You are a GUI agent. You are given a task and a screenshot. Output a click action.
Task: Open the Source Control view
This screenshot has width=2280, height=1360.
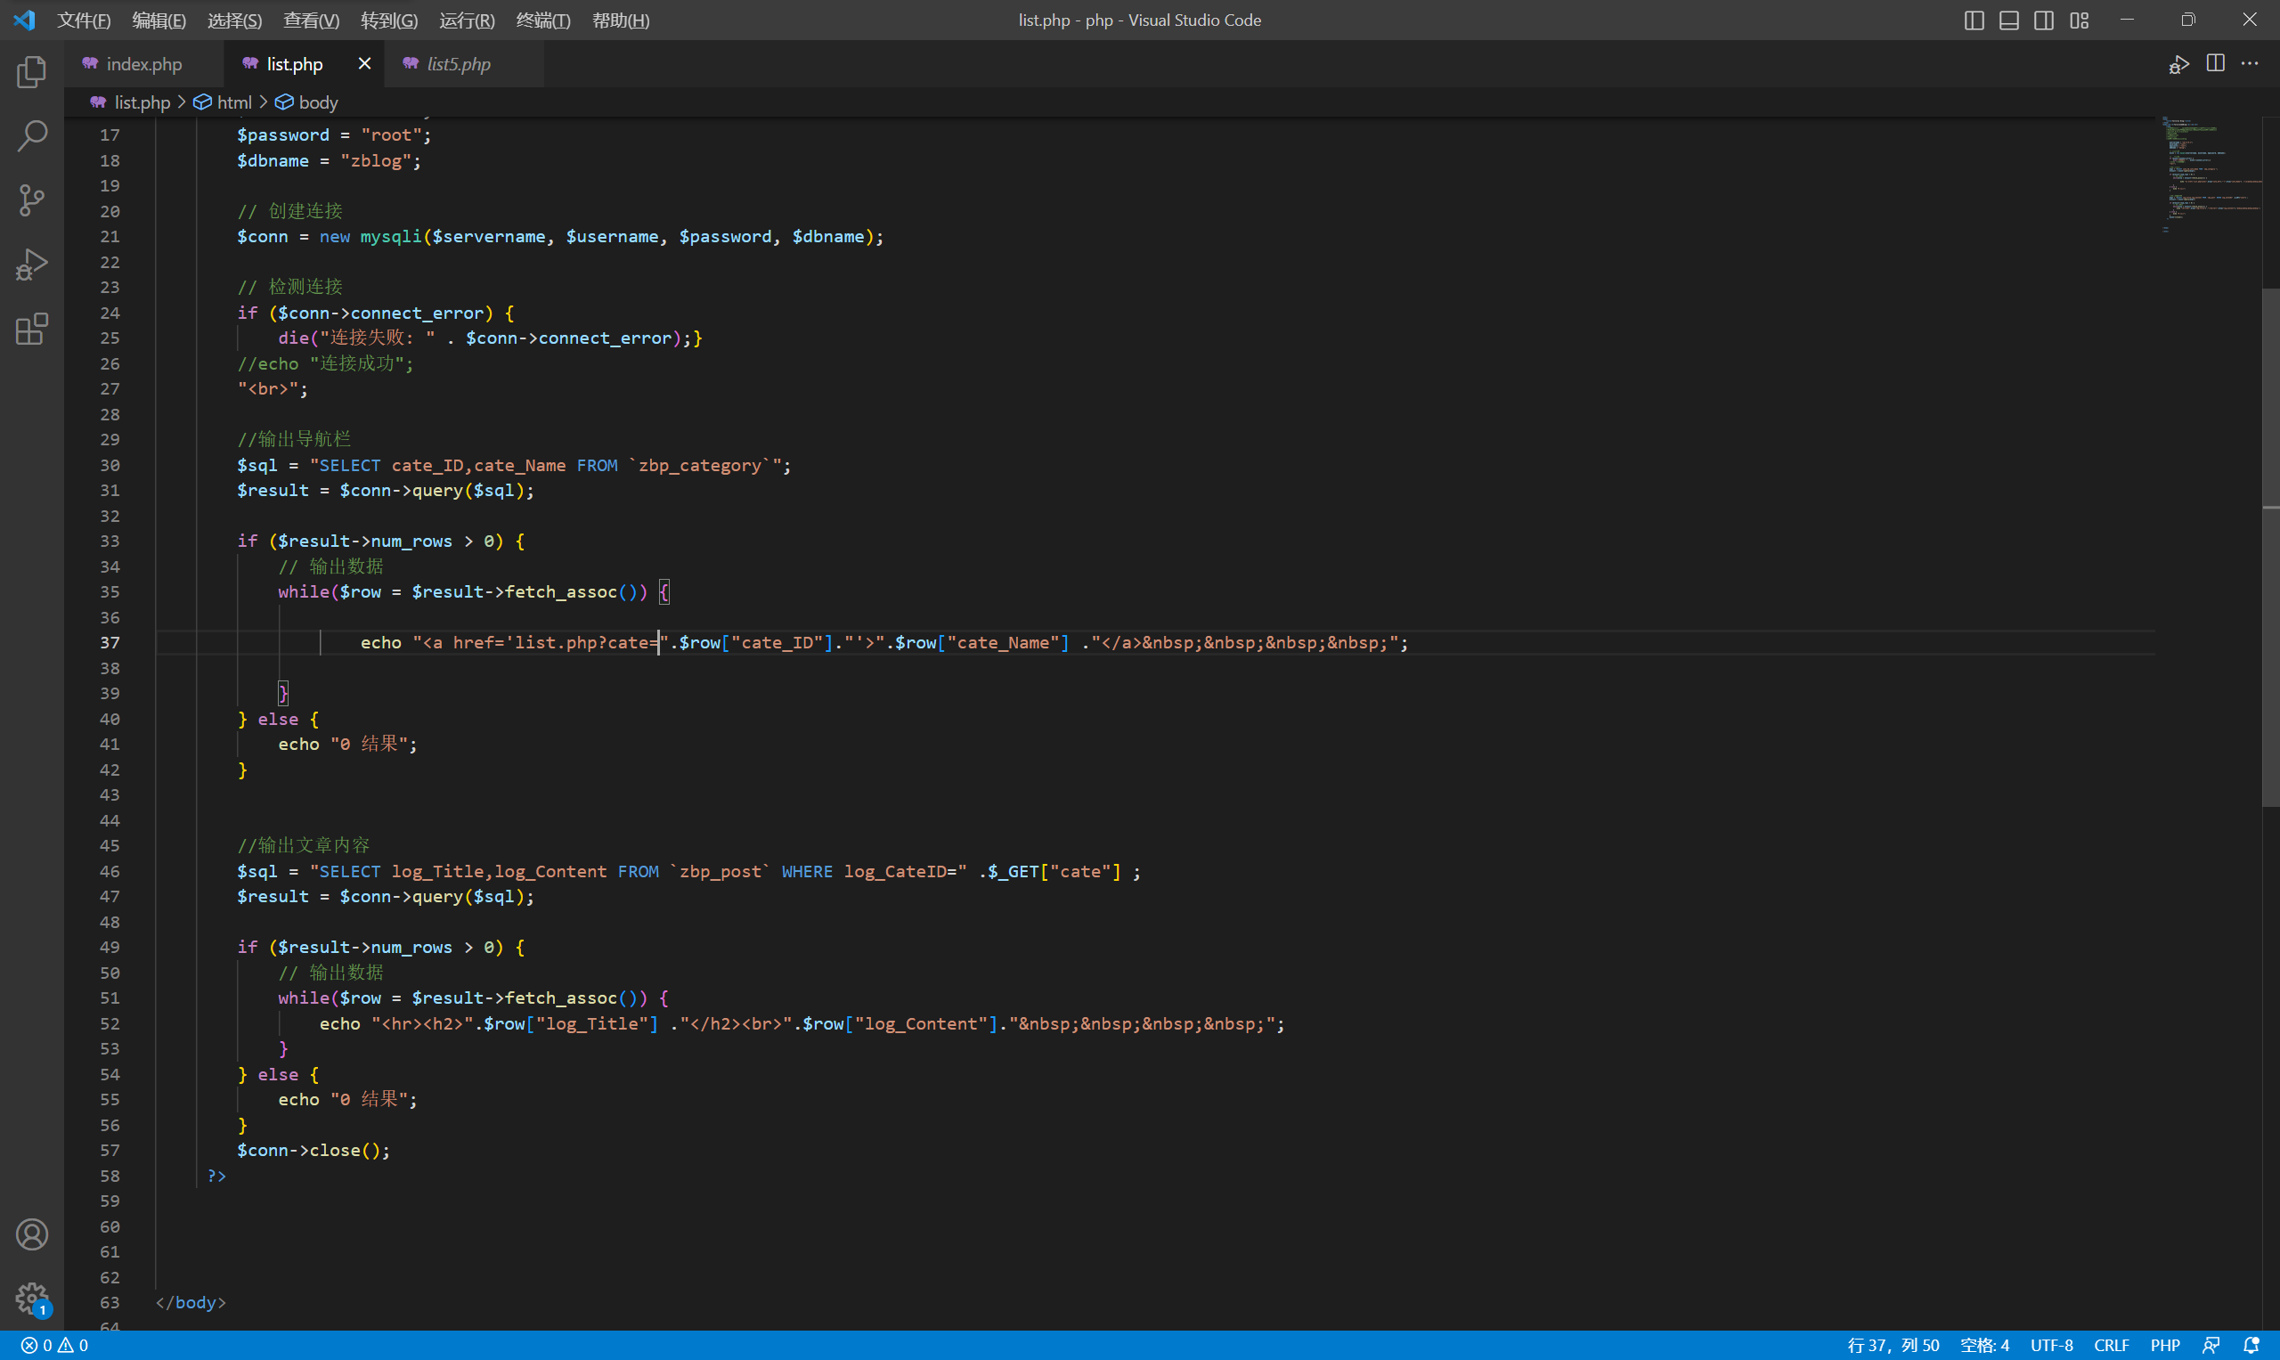point(31,200)
